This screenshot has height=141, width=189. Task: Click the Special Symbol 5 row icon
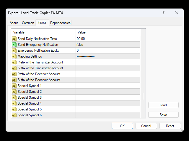coord(14,109)
